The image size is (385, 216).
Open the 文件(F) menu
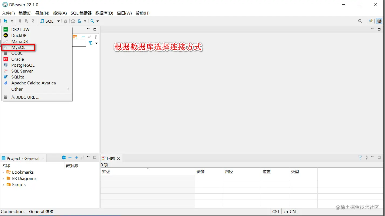[x=8, y=13]
